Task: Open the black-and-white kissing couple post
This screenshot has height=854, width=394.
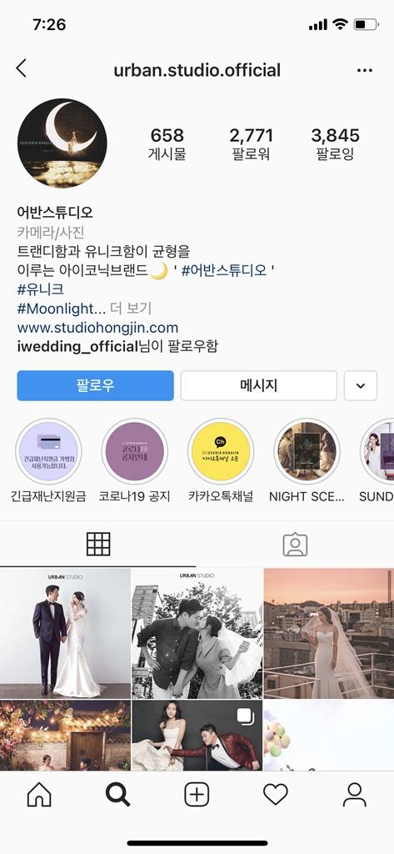Action: [197, 634]
